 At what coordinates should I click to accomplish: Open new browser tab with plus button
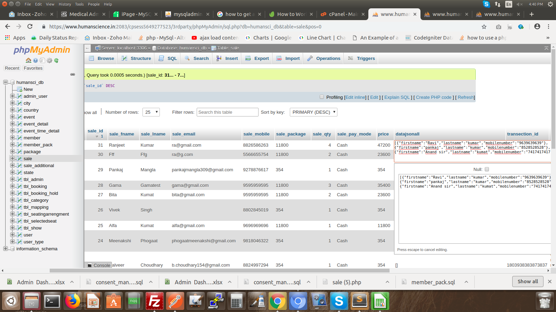531,14
